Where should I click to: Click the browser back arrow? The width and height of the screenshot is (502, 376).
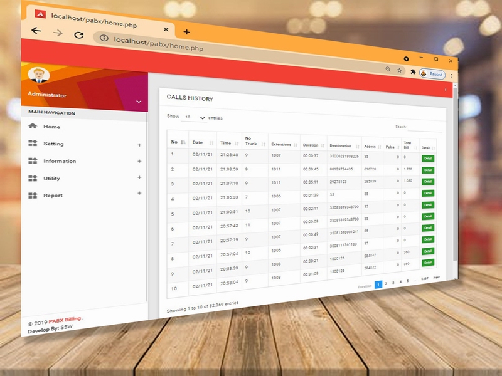[36, 30]
